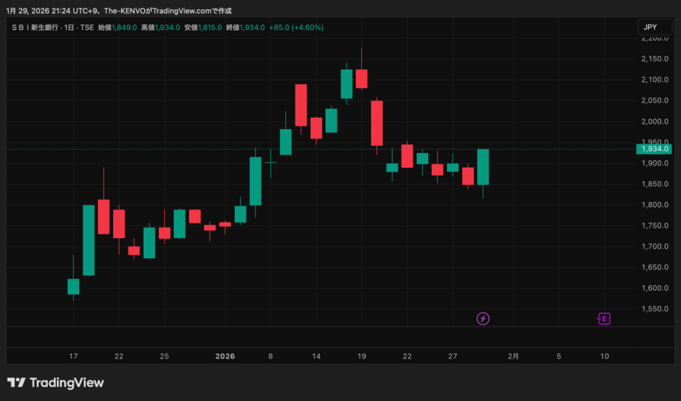Click the latest green candle on the right
Viewport: 681px width, 401px height.
tap(483, 167)
